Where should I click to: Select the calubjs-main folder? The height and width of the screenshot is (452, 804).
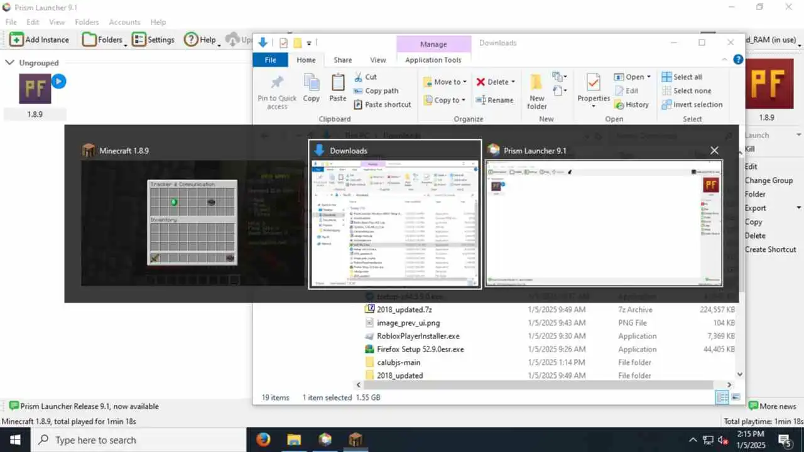pyautogui.click(x=398, y=362)
